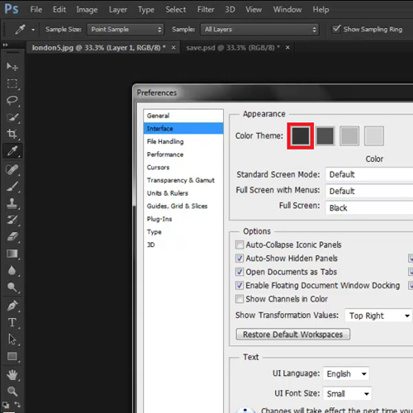Select File Handling preferences category
The height and width of the screenshot is (413, 413).
[x=183, y=141]
